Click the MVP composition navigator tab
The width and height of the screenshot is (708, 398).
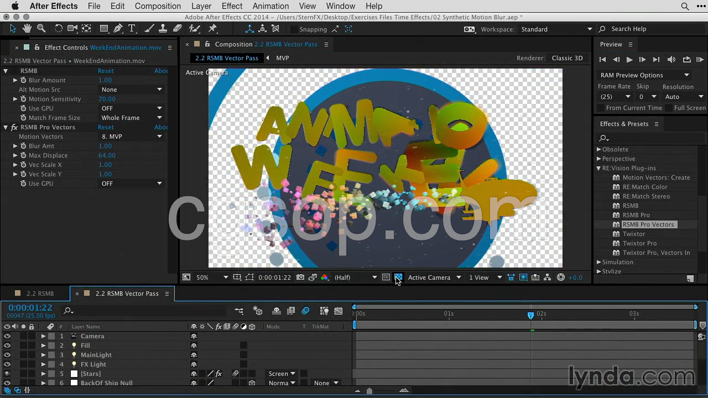[x=283, y=58]
